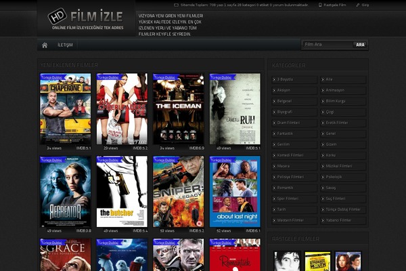Select the Dram Filmleri category

coord(294,123)
